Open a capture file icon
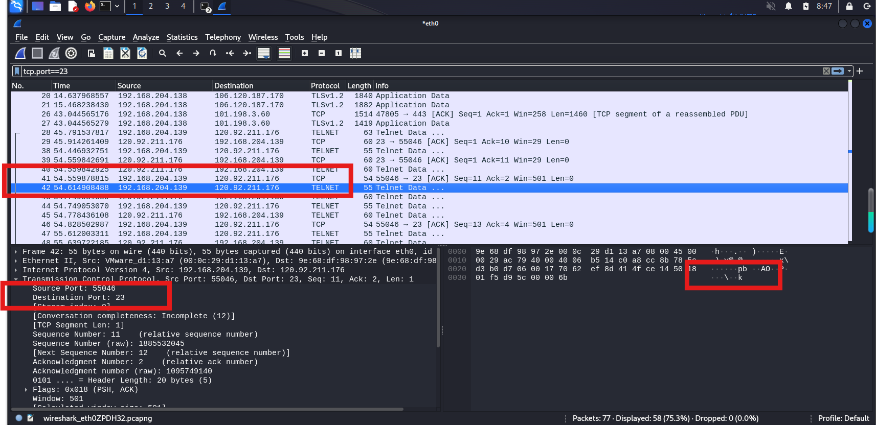This screenshot has height=425, width=876. [x=91, y=53]
